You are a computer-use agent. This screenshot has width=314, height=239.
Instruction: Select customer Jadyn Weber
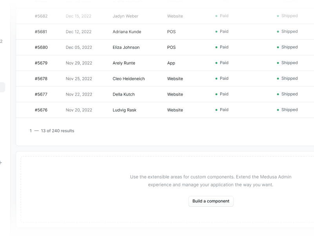tap(125, 16)
